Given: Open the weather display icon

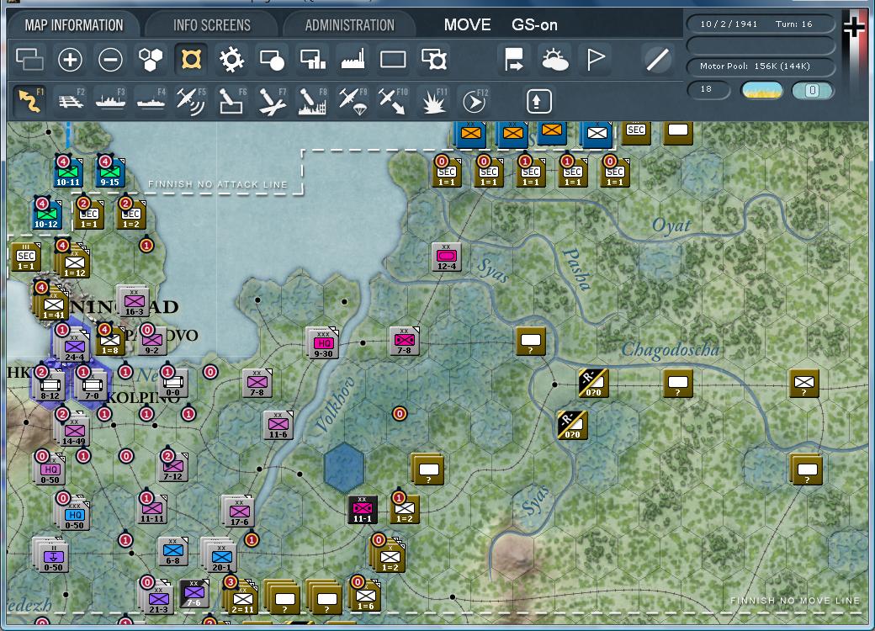Looking at the screenshot, I should pyautogui.click(x=555, y=59).
